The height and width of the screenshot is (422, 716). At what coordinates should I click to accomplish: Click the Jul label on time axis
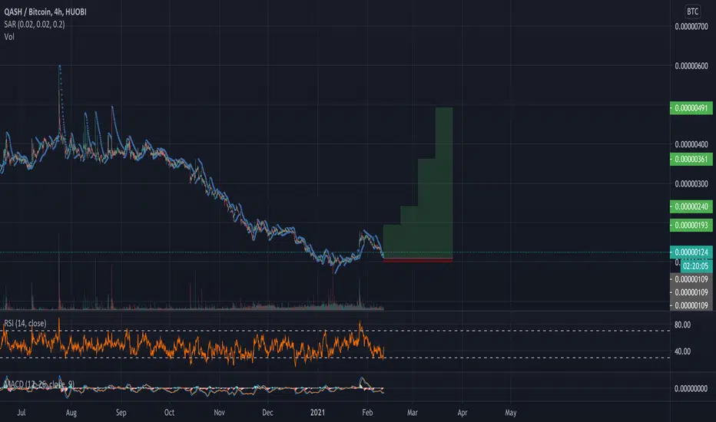(x=21, y=413)
